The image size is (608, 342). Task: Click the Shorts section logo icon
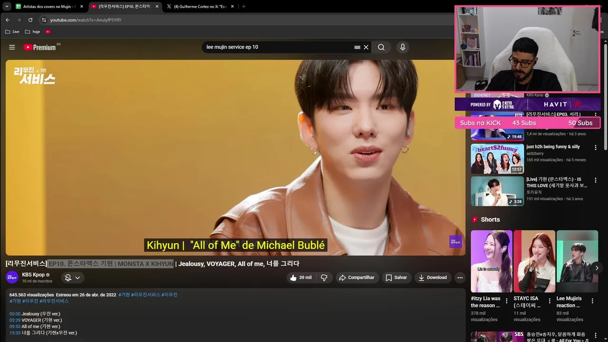[x=475, y=219]
